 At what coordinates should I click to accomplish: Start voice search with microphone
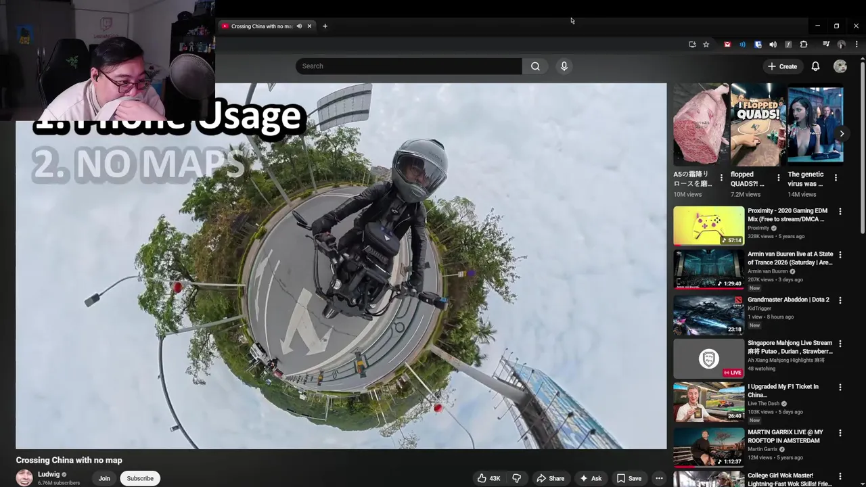(564, 66)
